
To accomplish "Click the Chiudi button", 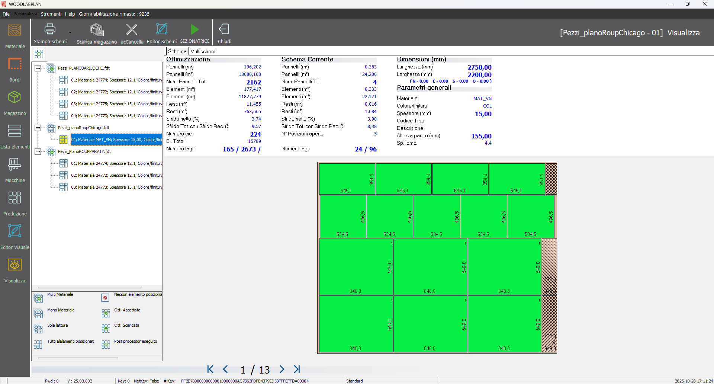I will 224,32.
